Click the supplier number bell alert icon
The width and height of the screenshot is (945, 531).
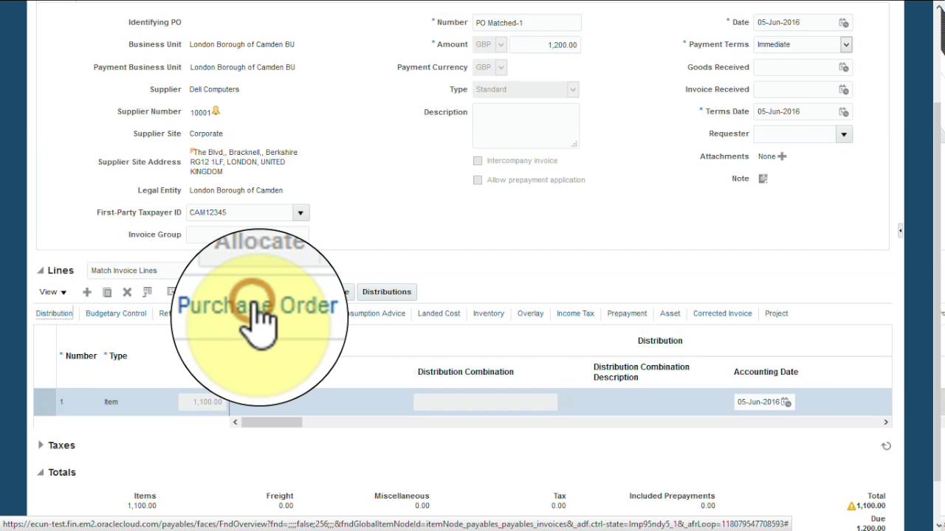coord(216,111)
